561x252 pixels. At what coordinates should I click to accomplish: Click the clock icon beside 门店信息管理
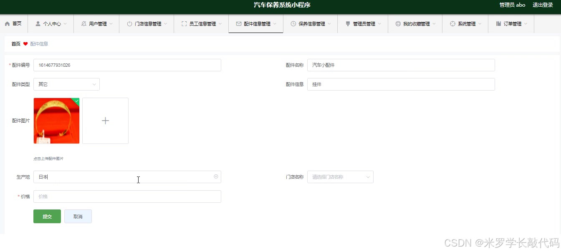point(129,24)
